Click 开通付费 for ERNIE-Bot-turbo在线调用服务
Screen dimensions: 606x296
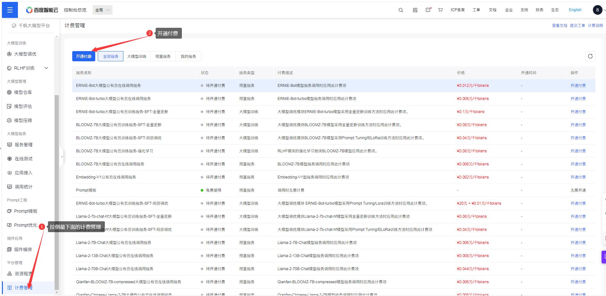click(x=578, y=99)
